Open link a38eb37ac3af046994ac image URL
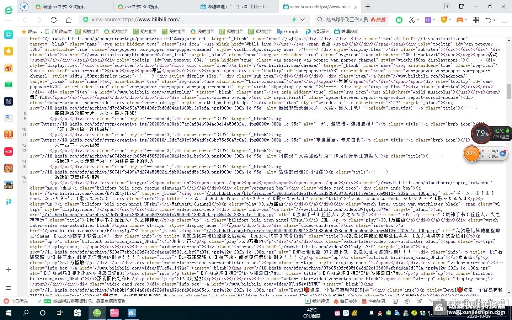This screenshot has width=512, height=320. (x=170, y=124)
